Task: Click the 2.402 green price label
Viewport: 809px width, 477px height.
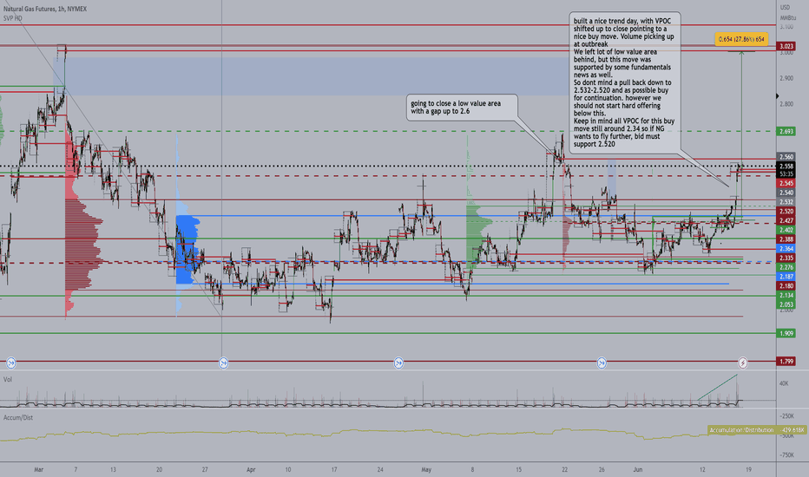Action: click(x=786, y=230)
